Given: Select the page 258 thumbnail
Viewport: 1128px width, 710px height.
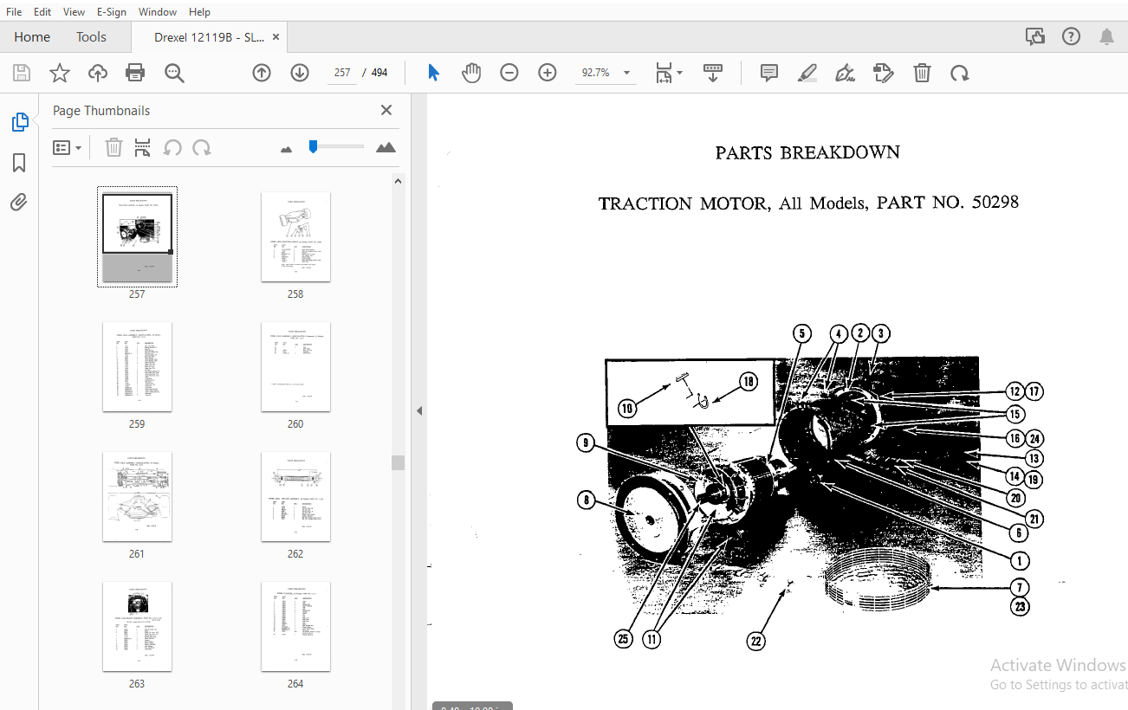Looking at the screenshot, I should click(295, 236).
